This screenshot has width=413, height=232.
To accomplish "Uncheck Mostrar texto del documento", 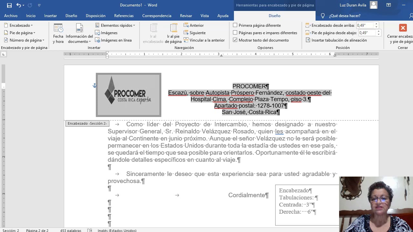I will pos(235,40).
